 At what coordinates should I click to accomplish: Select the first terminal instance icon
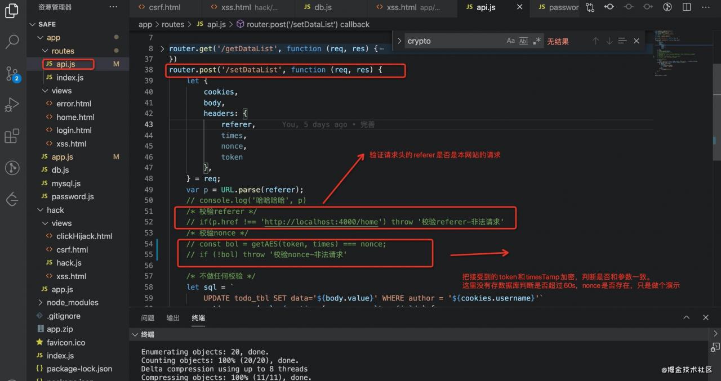coord(715,334)
